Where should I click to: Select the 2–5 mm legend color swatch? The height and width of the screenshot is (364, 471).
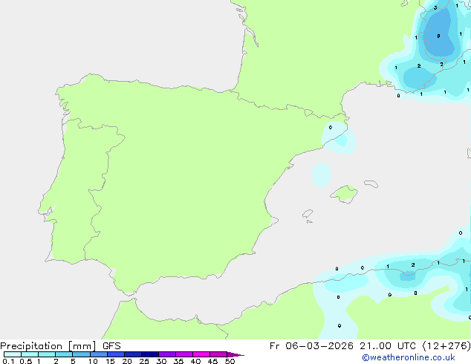(x=64, y=354)
